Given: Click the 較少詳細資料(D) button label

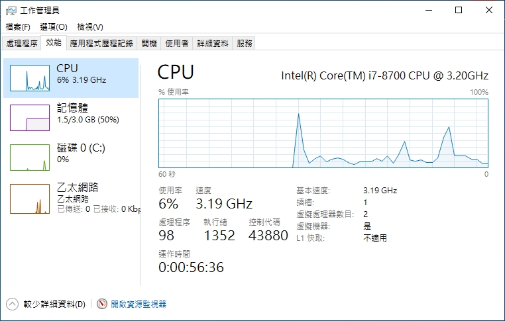Looking at the screenshot, I should [x=54, y=304].
